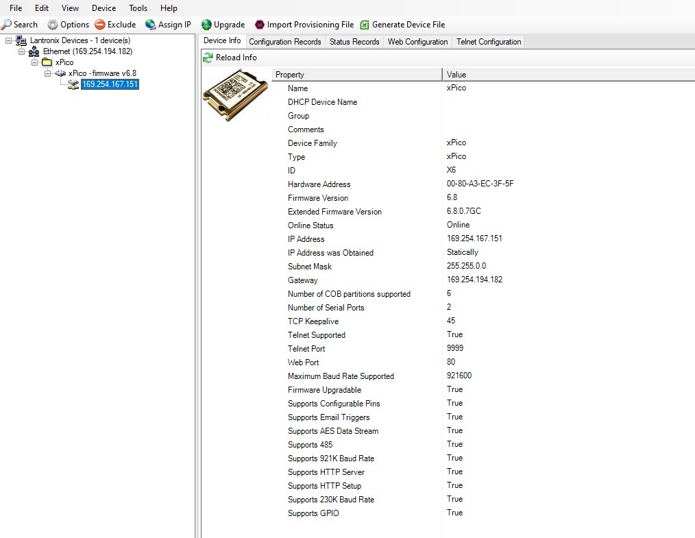Screen dimensions: 695x538
Task: Click the Options toolbar button label
Action: click(x=75, y=25)
